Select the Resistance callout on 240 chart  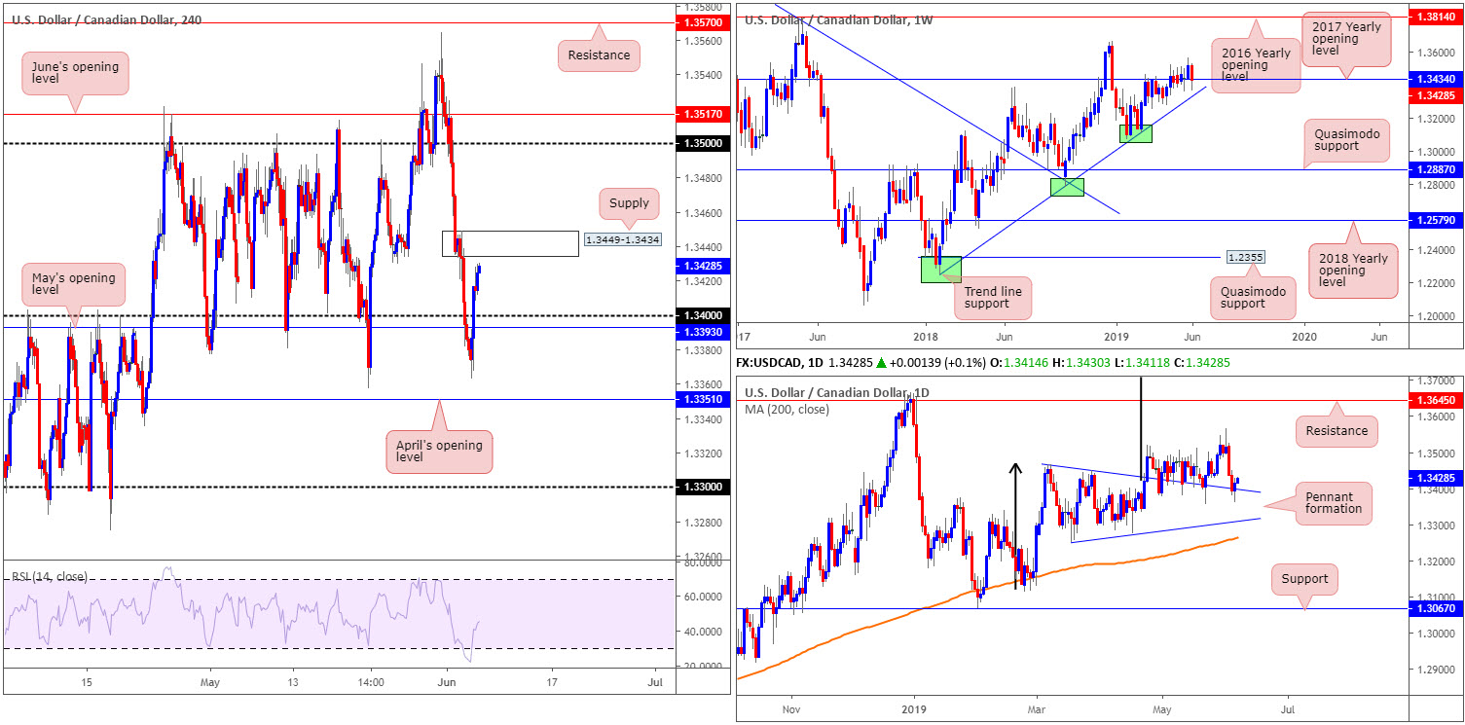pos(599,55)
